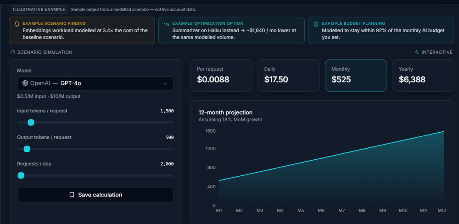
Task: Click the shield icon in Example Budget Planning
Action: 316,23
